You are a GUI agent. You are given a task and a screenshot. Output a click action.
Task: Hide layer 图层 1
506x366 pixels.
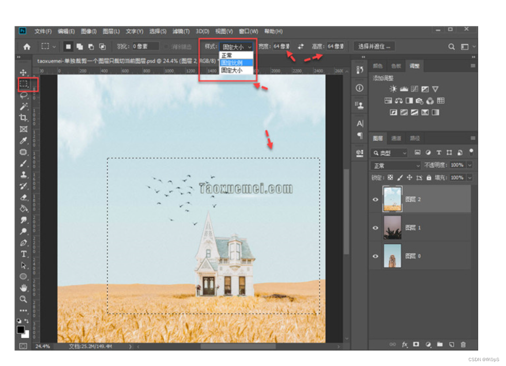click(x=375, y=228)
